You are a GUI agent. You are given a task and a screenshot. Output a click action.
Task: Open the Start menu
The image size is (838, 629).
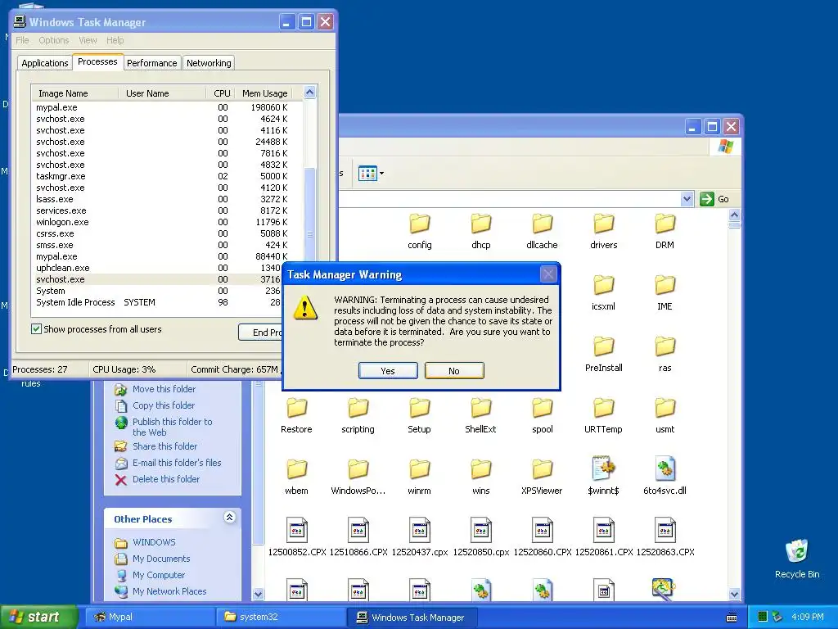pos(38,617)
